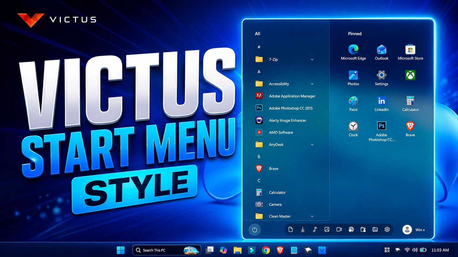
Task: Open the Clean Master folder entry
Action: (285, 216)
